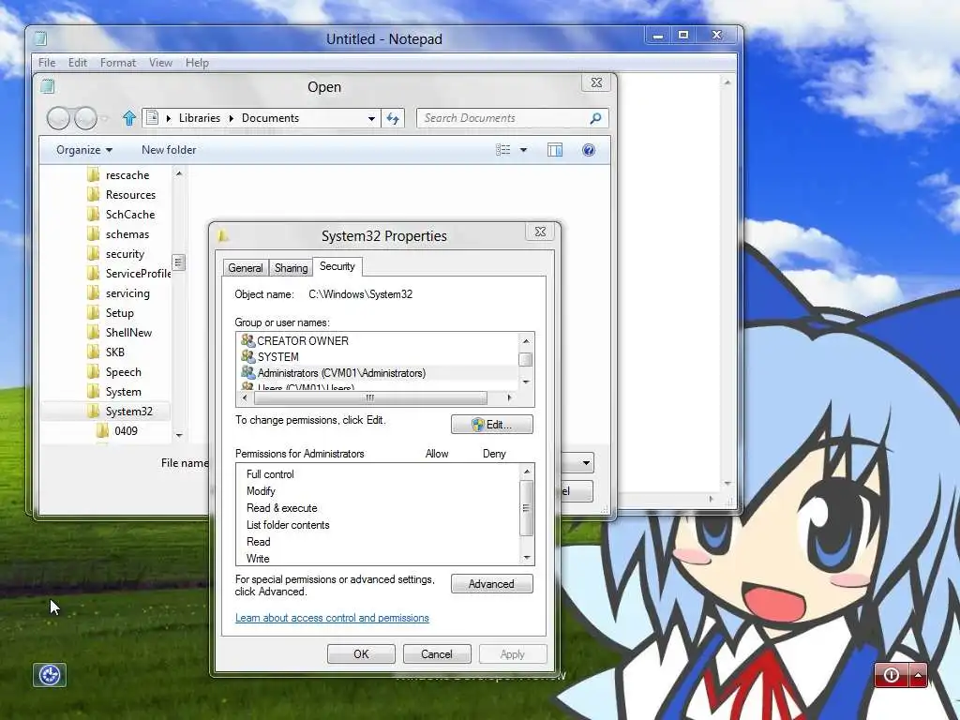Click the permissions list vertical scrollbar thumb

[526, 507]
